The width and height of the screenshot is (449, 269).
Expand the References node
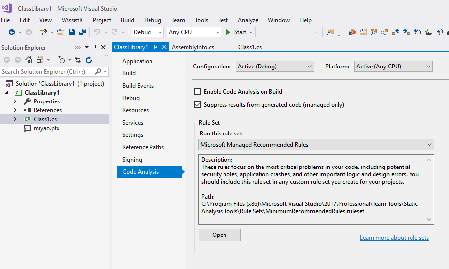click(15, 110)
